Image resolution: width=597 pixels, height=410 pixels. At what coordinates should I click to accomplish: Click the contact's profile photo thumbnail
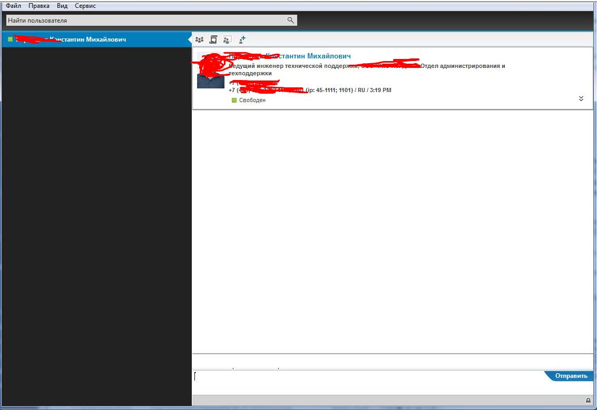211,71
